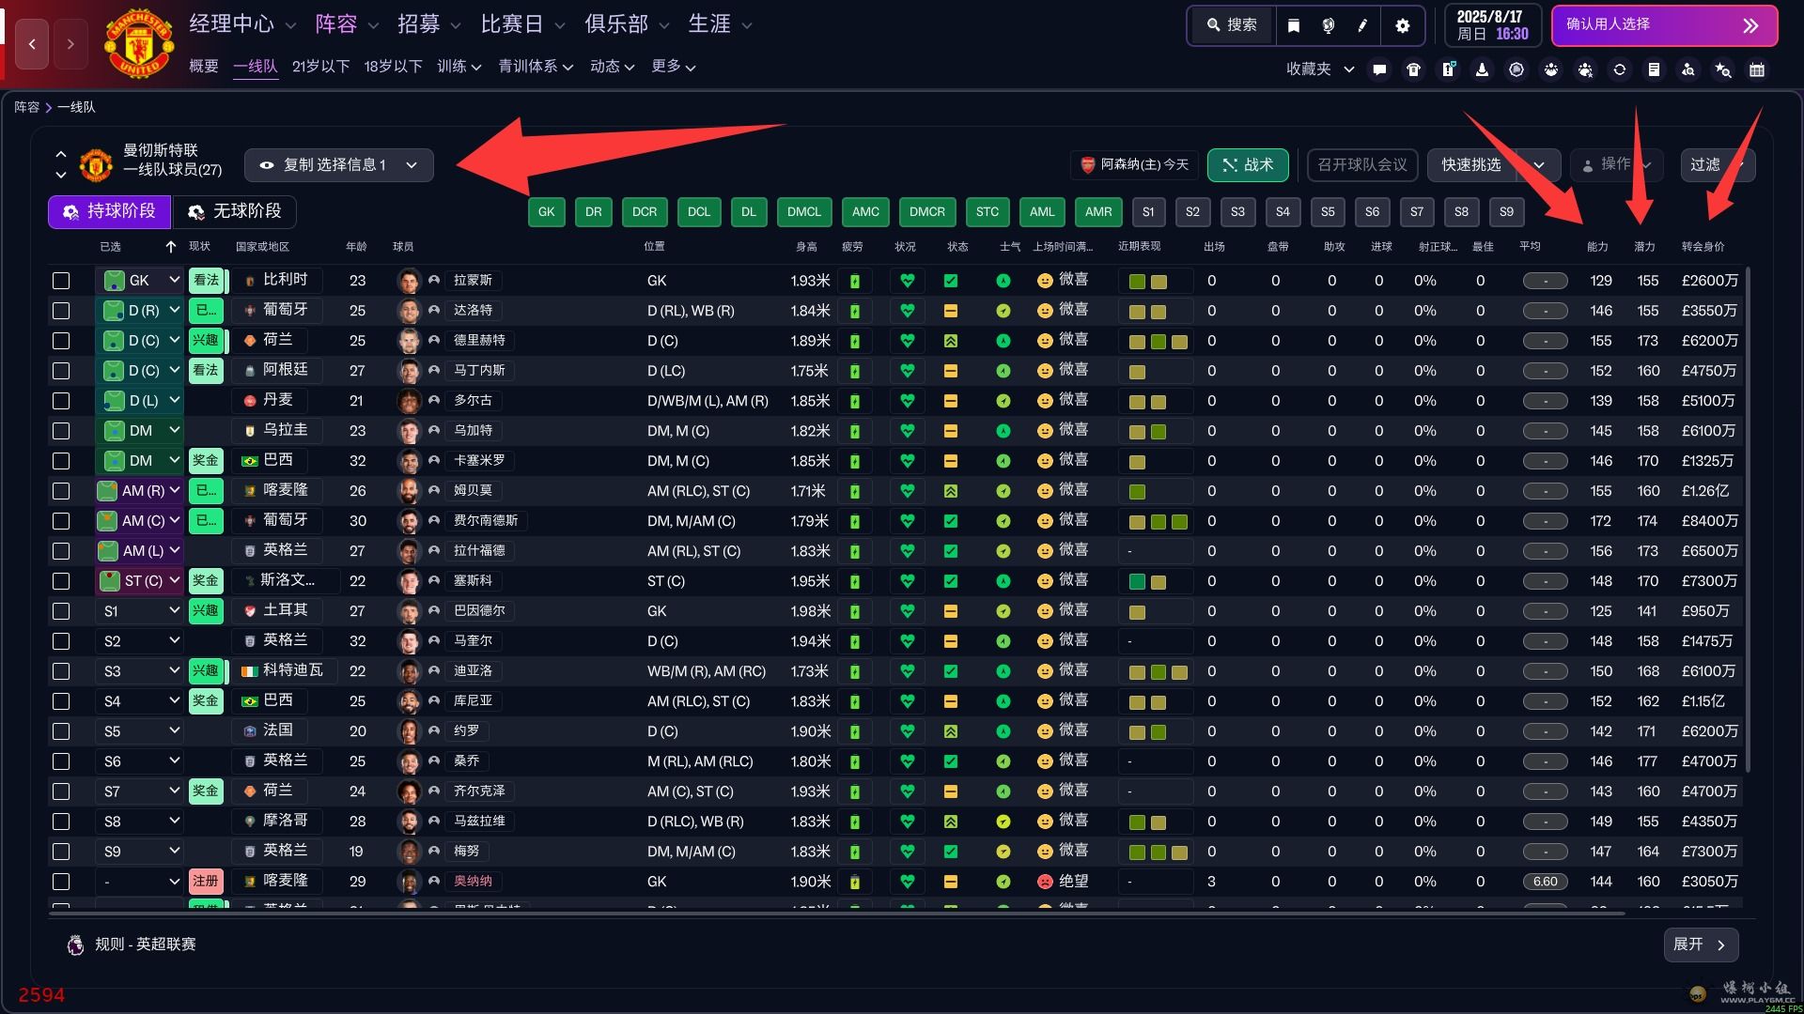1804x1014 pixels.
Task: Click the green STC position filter chip
Action: [x=987, y=212]
